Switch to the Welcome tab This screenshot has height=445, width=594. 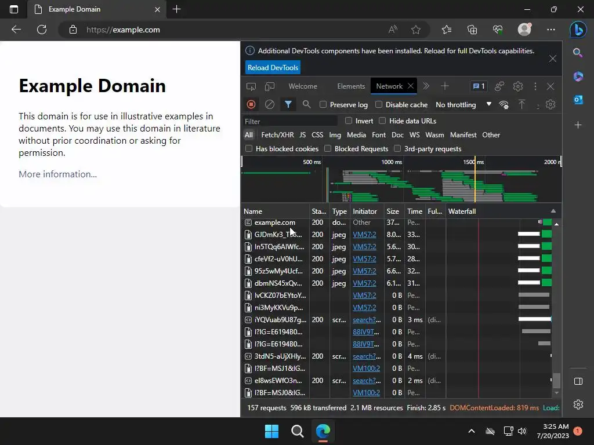pyautogui.click(x=303, y=86)
